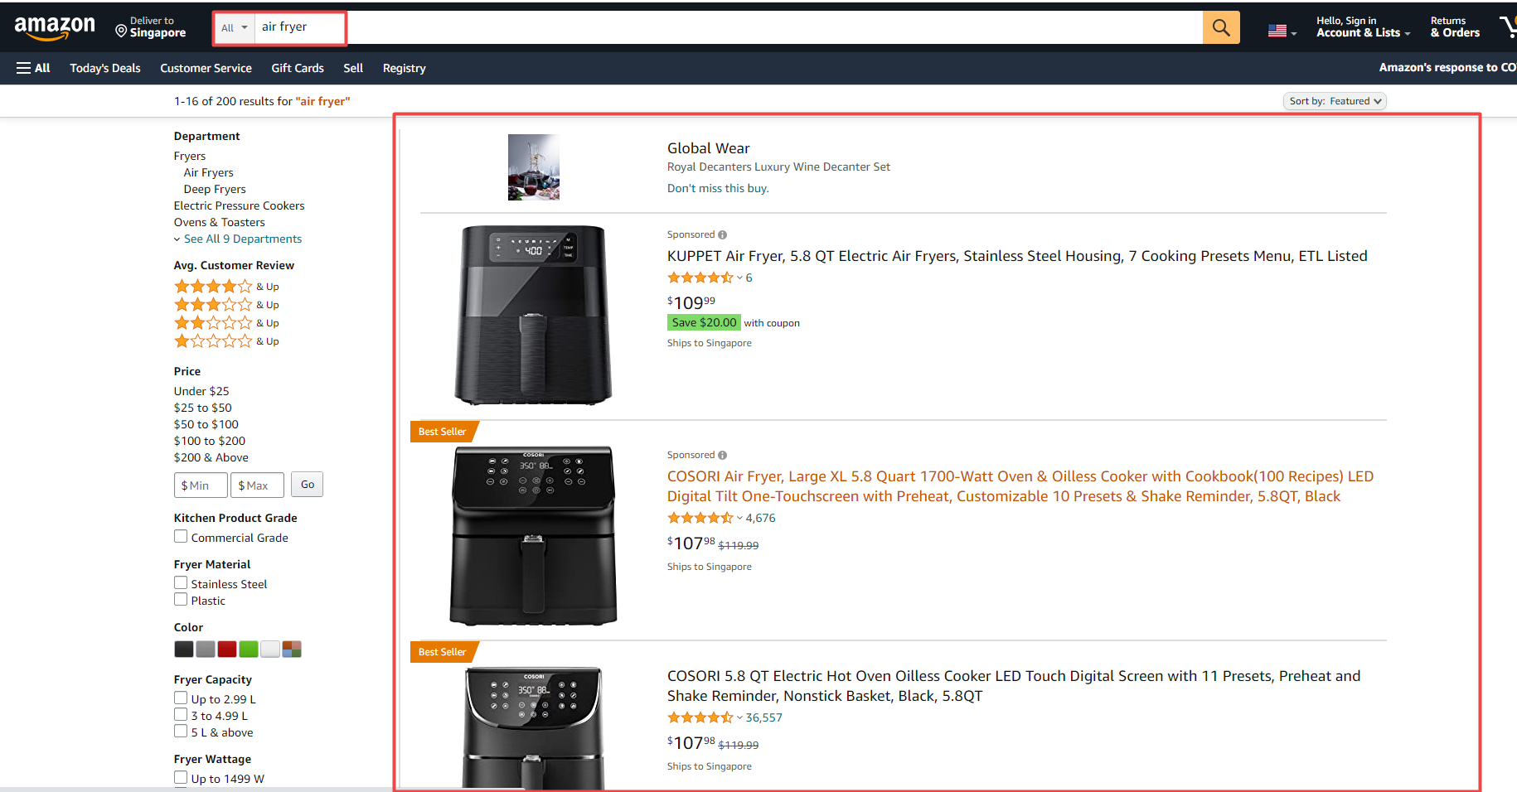Go to Returns & Orders
Image resolution: width=1517 pixels, height=792 pixels.
1455,27
